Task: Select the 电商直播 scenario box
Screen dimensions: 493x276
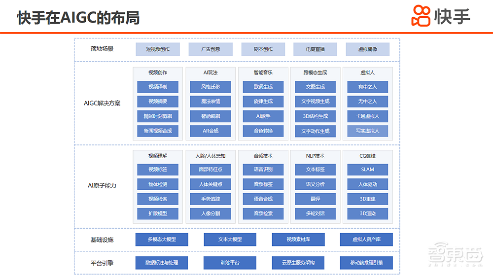Action: [x=315, y=49]
